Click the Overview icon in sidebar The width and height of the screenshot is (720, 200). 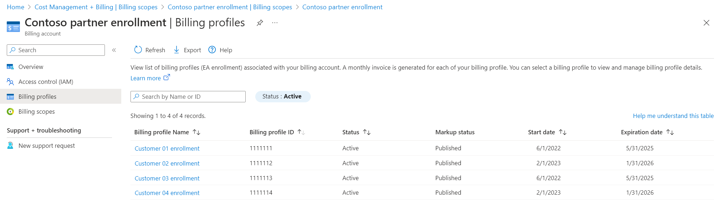[x=10, y=67]
